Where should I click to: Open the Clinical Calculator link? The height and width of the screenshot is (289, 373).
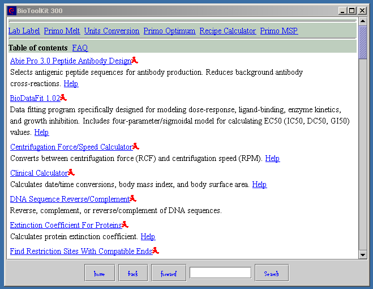tap(39, 173)
